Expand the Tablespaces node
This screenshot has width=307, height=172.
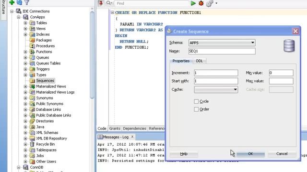[25, 150]
